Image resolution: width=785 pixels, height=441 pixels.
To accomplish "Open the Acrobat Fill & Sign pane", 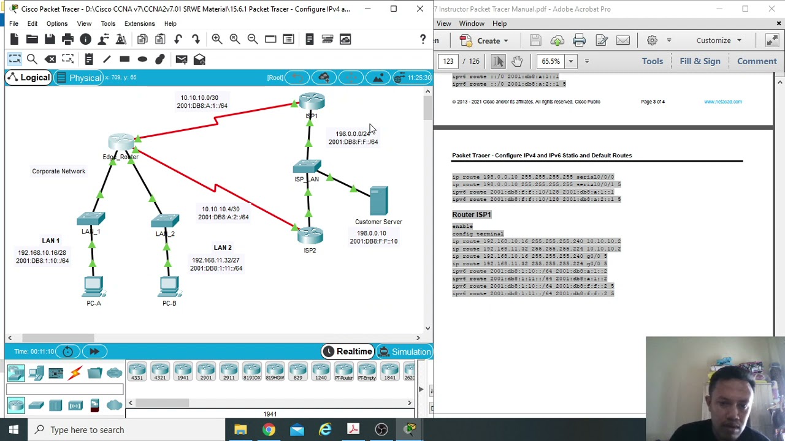I will pyautogui.click(x=700, y=61).
